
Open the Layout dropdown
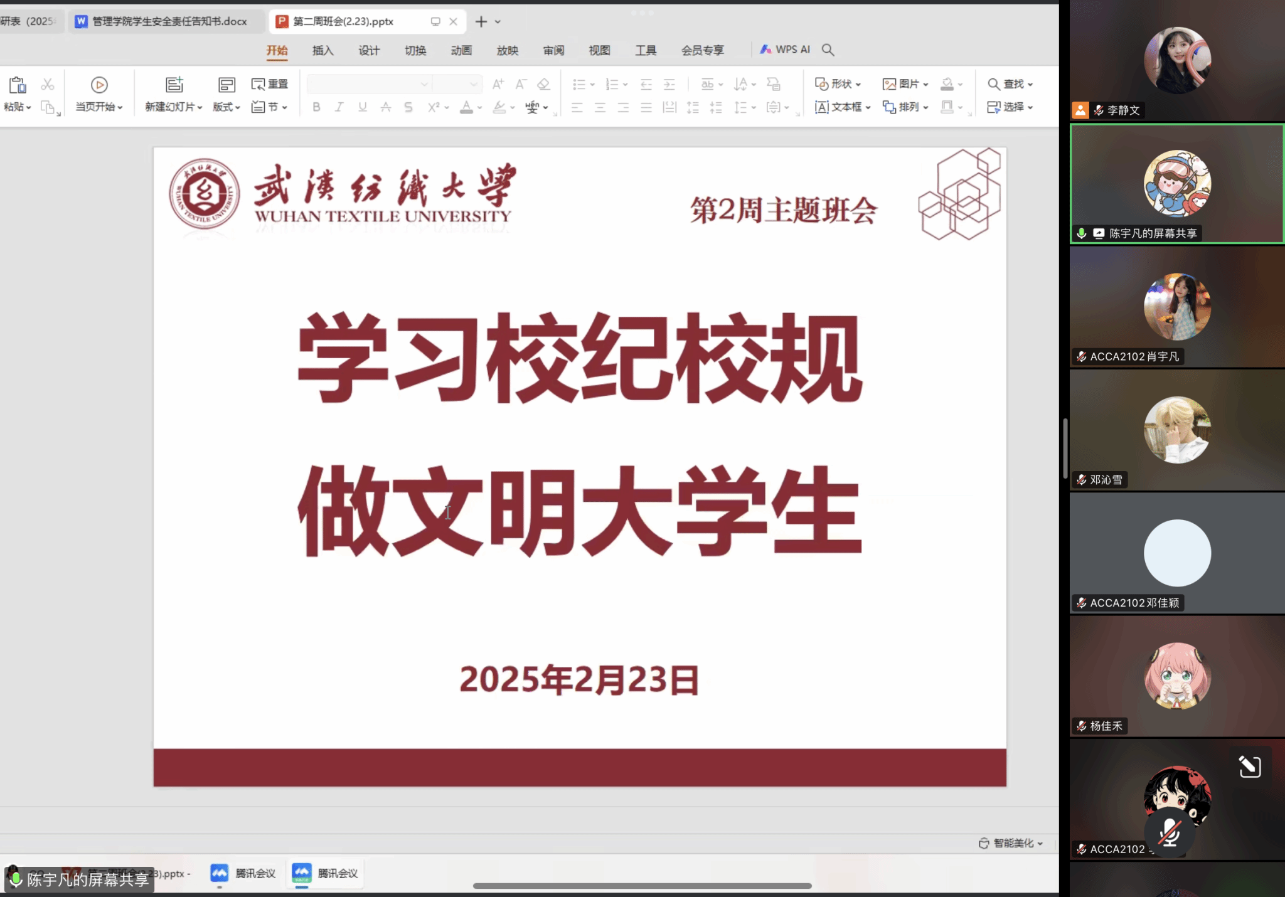click(x=227, y=107)
